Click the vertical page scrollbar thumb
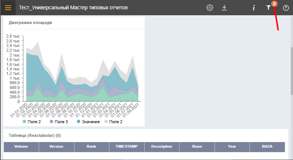Image resolution: width=293 pixels, height=160 pixels. tap(291, 71)
